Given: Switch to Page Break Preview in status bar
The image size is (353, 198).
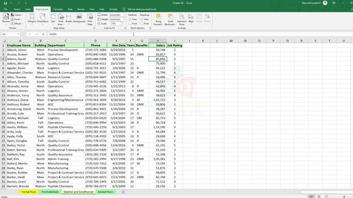Looking at the screenshot, I should (x=327, y=196).
